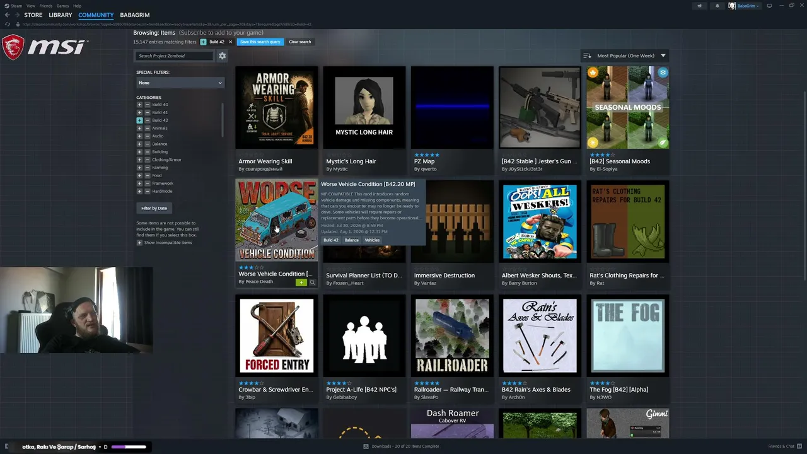Include the Building category
The width and height of the screenshot is (807, 454).
[x=139, y=152]
